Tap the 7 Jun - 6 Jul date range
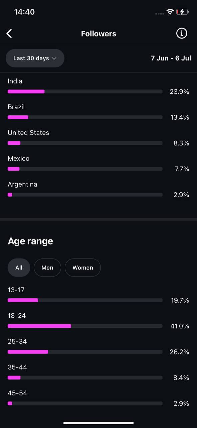This screenshot has width=197, height=428. pos(171,58)
